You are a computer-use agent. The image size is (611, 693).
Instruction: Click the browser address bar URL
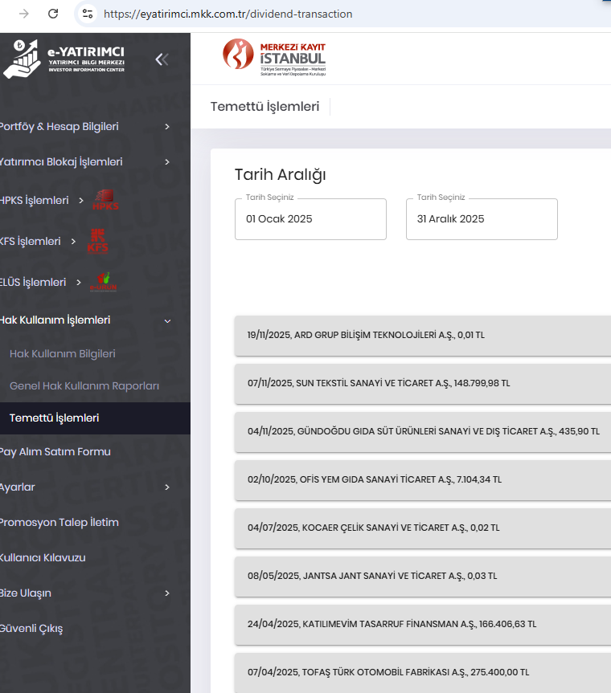pos(228,14)
